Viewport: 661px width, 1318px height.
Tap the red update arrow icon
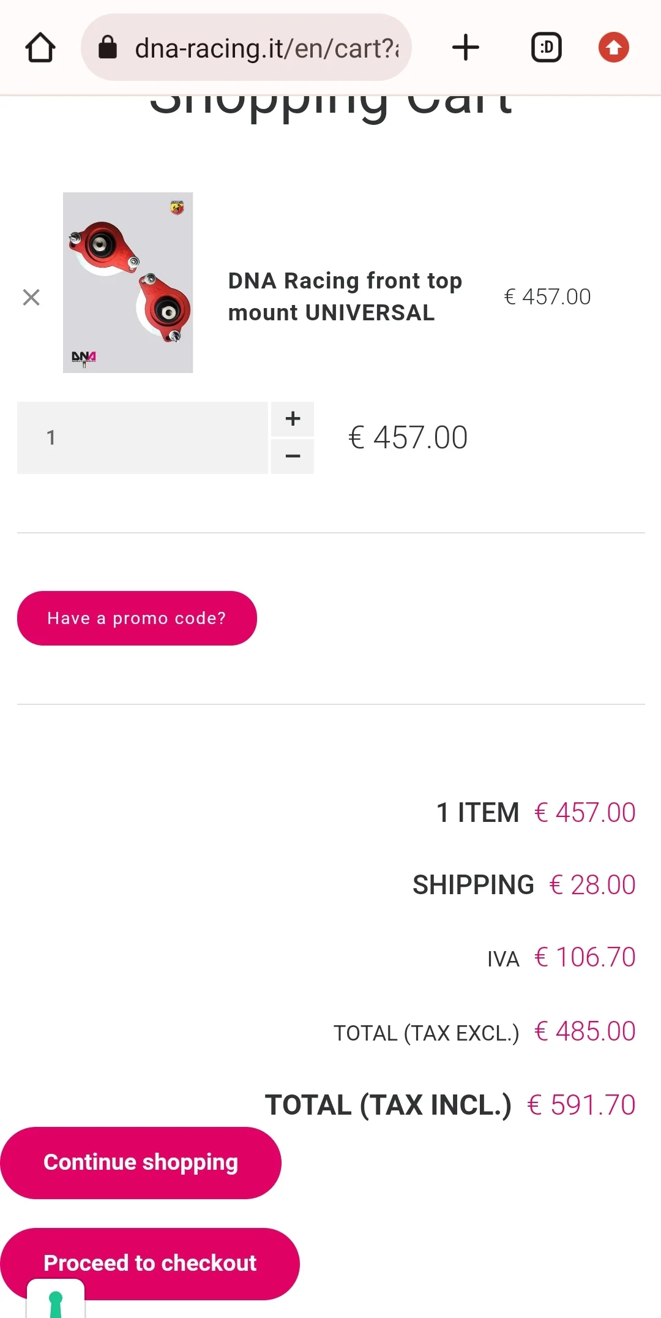click(614, 48)
